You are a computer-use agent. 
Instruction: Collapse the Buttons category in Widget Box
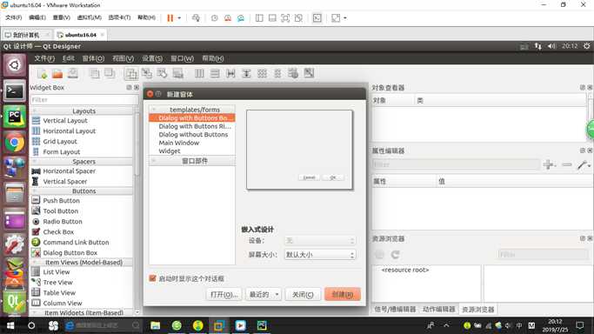[x=34, y=190]
